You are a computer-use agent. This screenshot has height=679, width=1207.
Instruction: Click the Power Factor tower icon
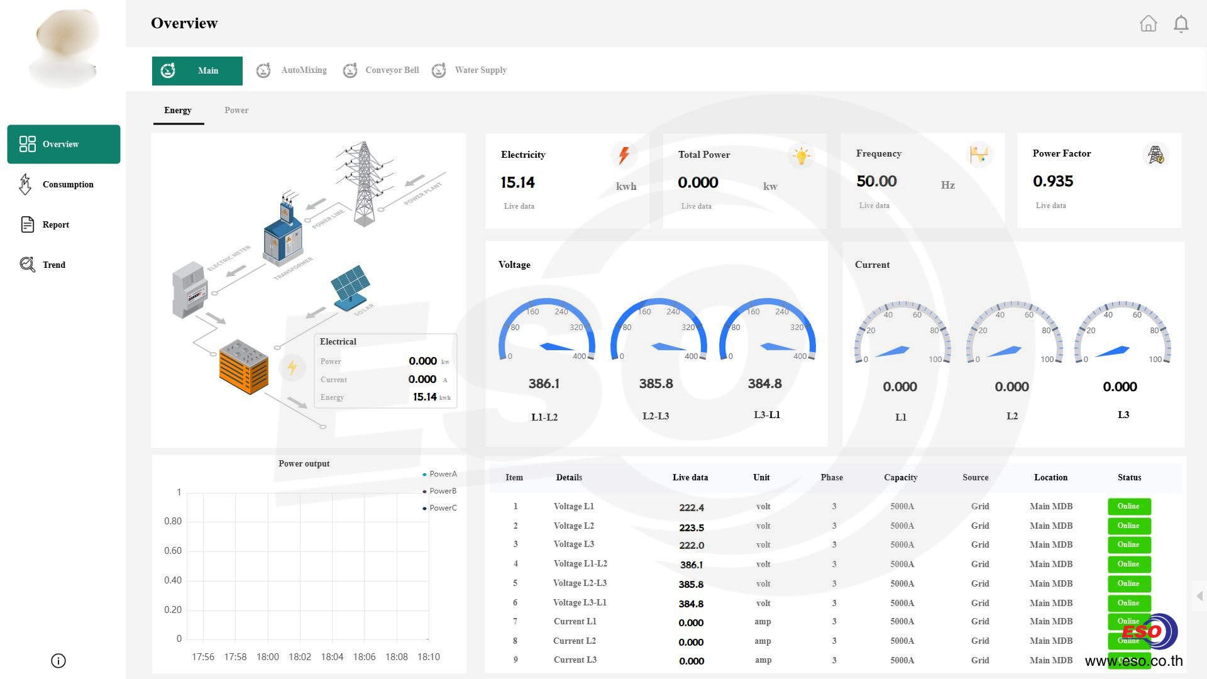point(1155,155)
